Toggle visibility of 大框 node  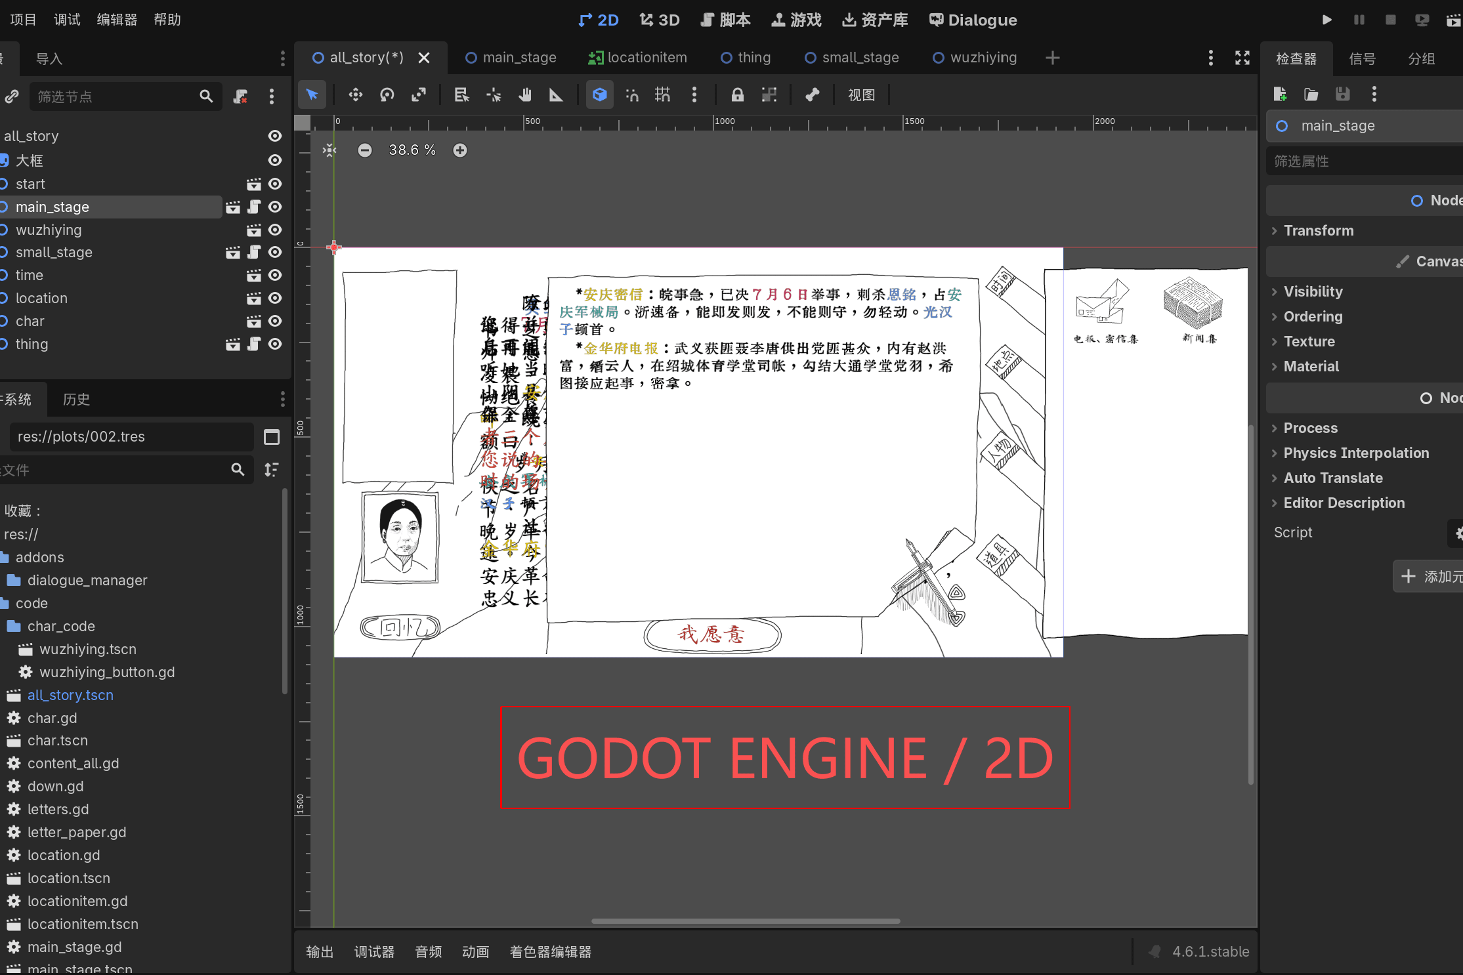click(x=275, y=160)
